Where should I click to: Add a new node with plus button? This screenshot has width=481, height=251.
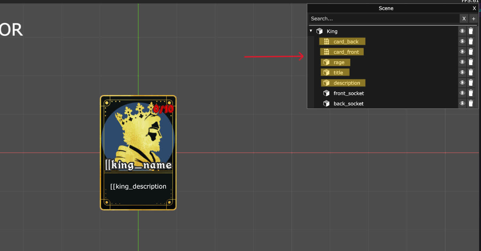(x=474, y=19)
